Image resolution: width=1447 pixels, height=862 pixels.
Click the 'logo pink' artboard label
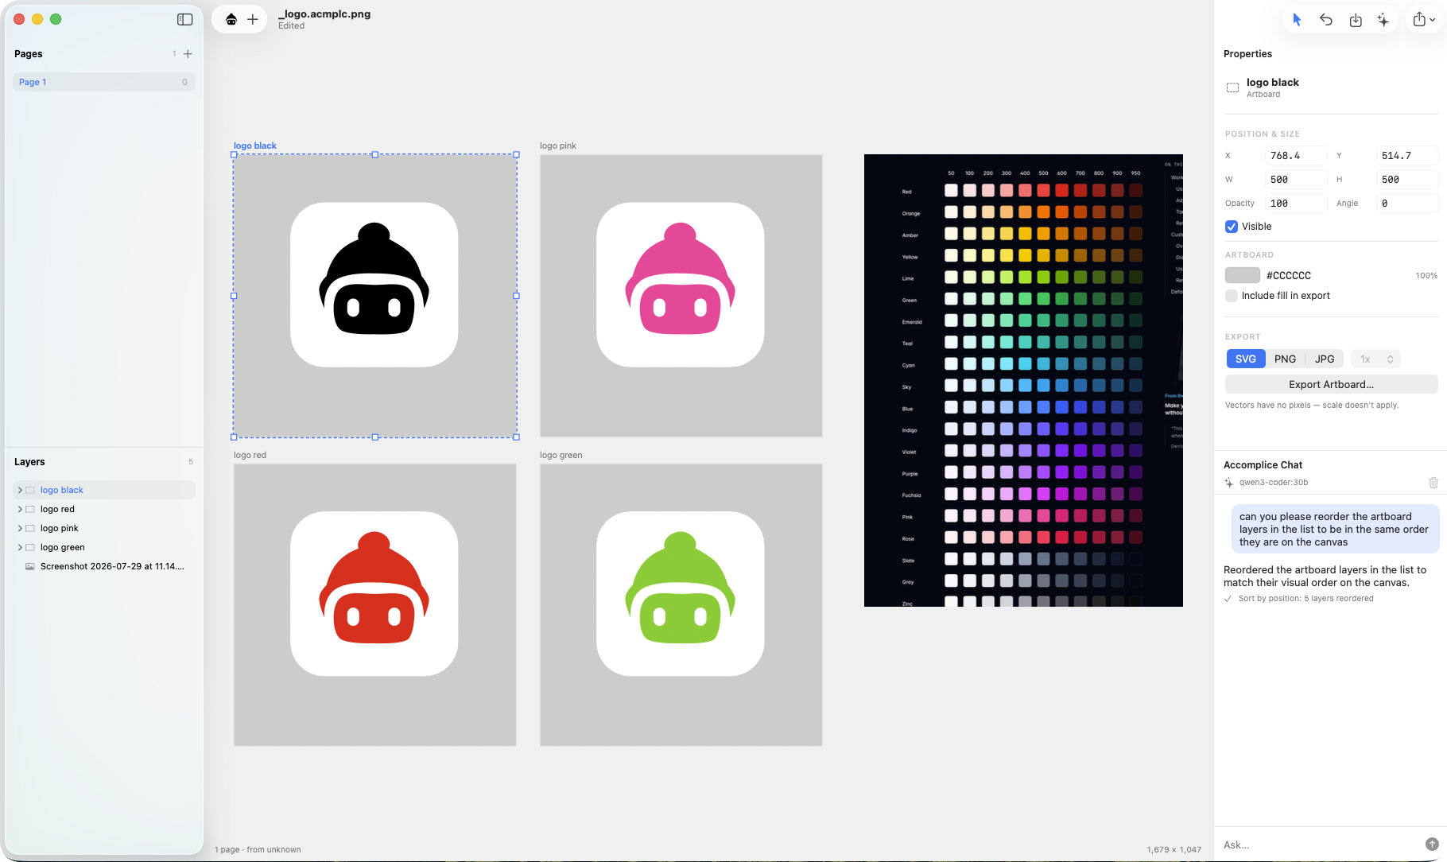tap(557, 146)
